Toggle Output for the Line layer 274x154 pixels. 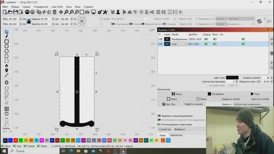click(206, 44)
